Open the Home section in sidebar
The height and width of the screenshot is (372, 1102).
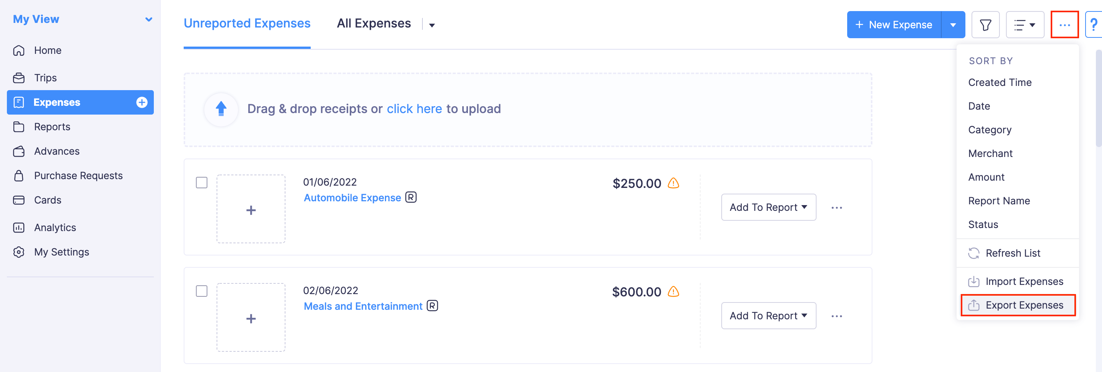click(47, 50)
